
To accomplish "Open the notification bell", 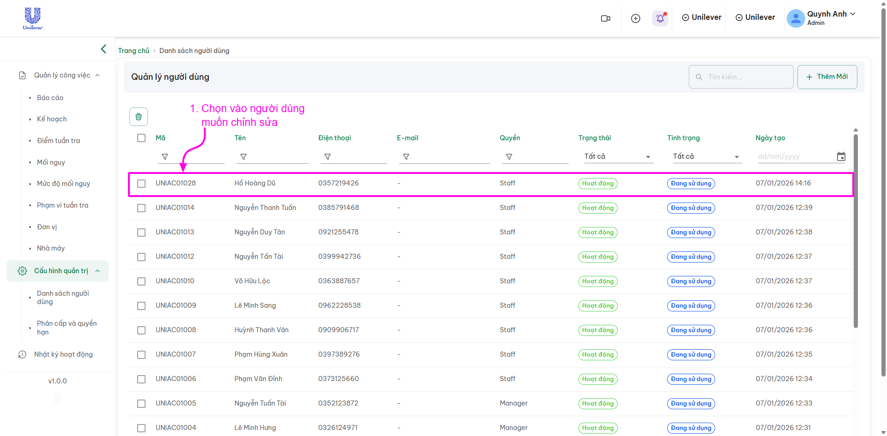I will point(660,18).
